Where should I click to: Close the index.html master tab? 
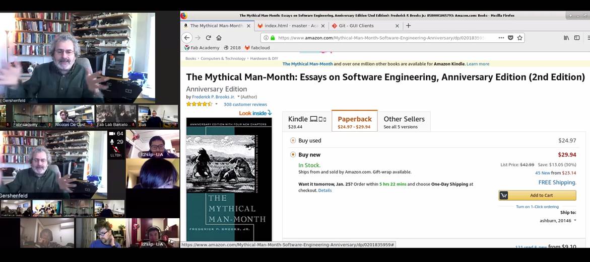coord(323,26)
